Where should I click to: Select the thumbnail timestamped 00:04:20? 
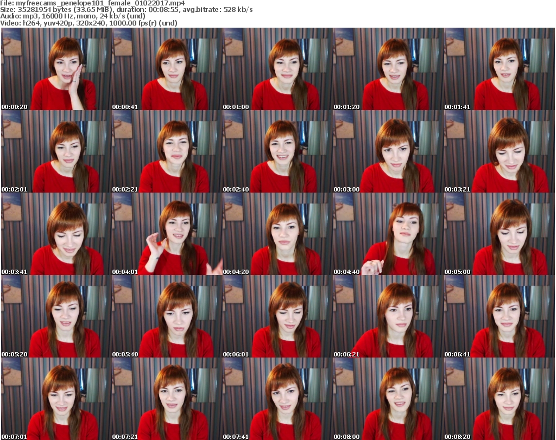[277, 234]
